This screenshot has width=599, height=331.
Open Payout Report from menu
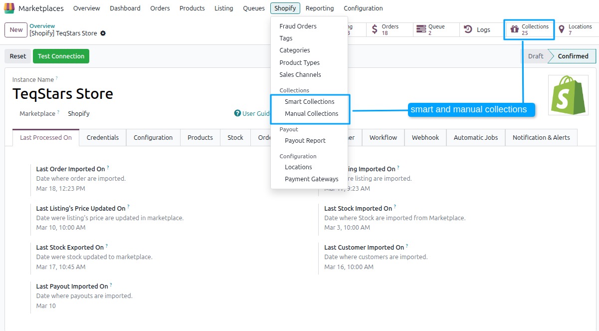click(309, 140)
